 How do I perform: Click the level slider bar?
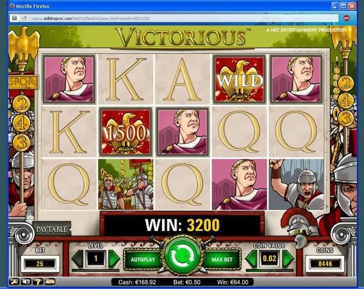point(95,270)
